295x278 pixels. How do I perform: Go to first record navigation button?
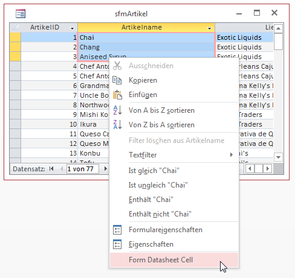point(51,169)
